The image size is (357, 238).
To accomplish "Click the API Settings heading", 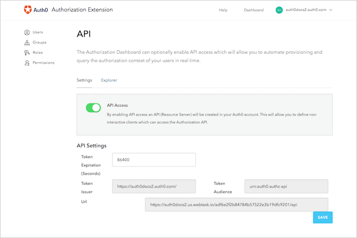I will (x=91, y=146).
